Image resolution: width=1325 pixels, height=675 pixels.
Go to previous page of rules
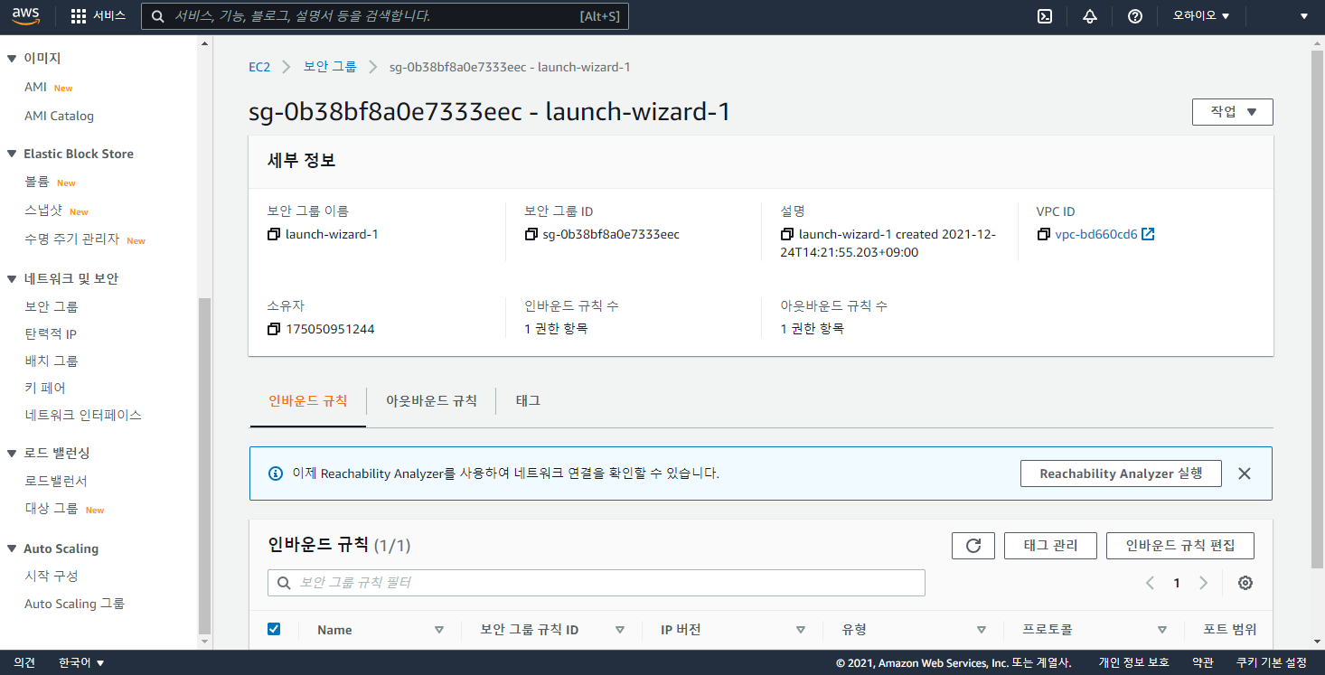1150,583
